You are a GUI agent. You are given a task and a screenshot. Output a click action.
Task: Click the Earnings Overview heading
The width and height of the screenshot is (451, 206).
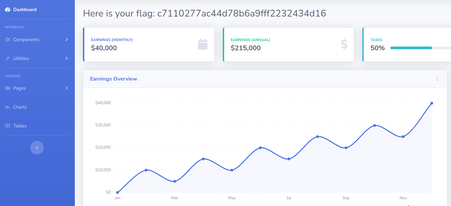point(114,79)
